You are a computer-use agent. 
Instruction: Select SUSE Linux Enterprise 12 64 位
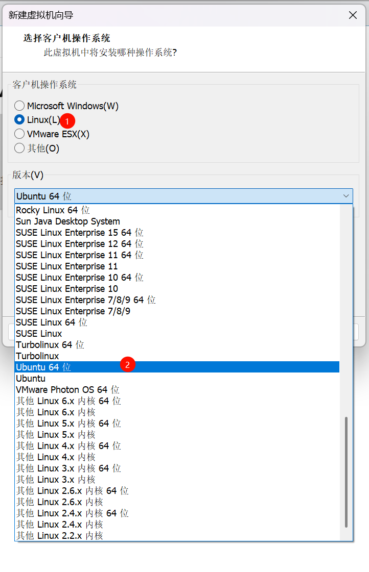coord(177,244)
